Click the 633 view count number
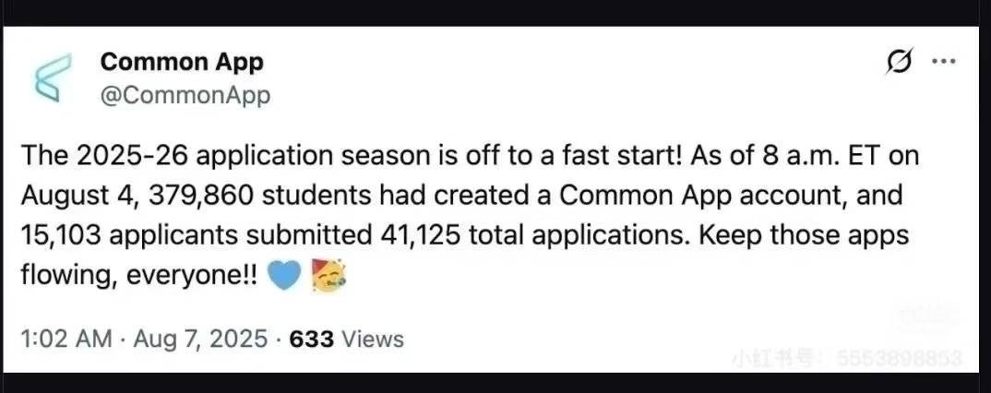 [312, 339]
